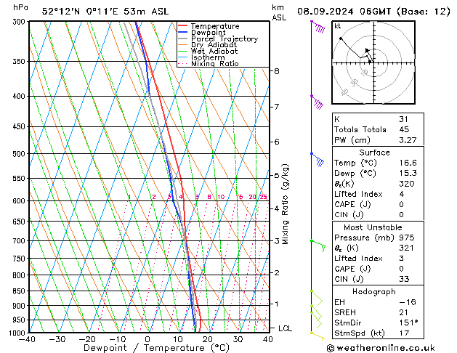Click the Surface section 'CAPE (J)' label
The image size is (457, 353).
352,204
